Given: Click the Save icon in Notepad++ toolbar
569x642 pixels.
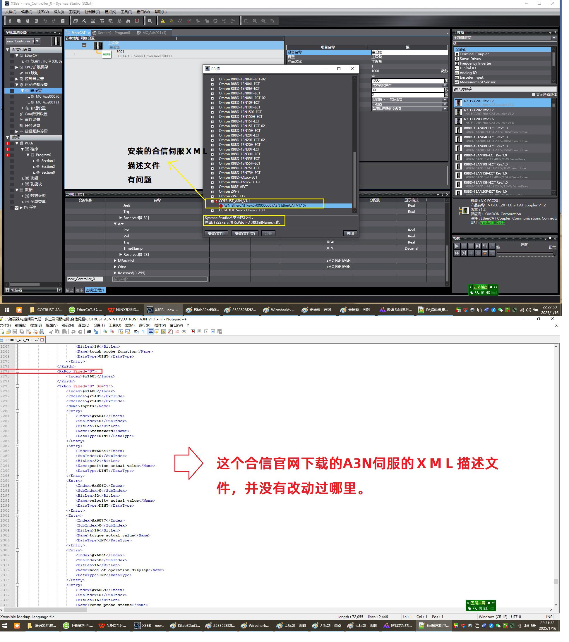Looking at the screenshot, I should point(15,332).
